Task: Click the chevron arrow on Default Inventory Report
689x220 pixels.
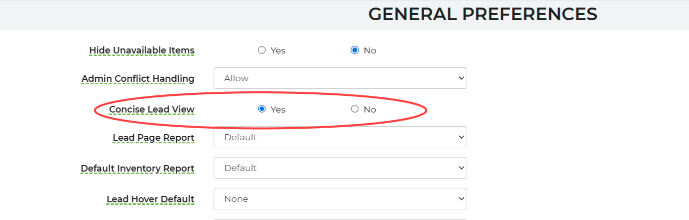Action: pyautogui.click(x=461, y=168)
